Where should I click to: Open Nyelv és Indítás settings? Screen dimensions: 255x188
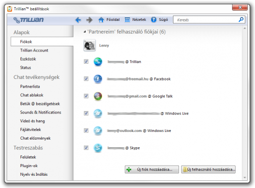point(34,174)
